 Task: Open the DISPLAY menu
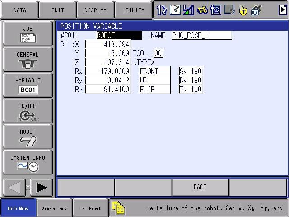(x=95, y=10)
